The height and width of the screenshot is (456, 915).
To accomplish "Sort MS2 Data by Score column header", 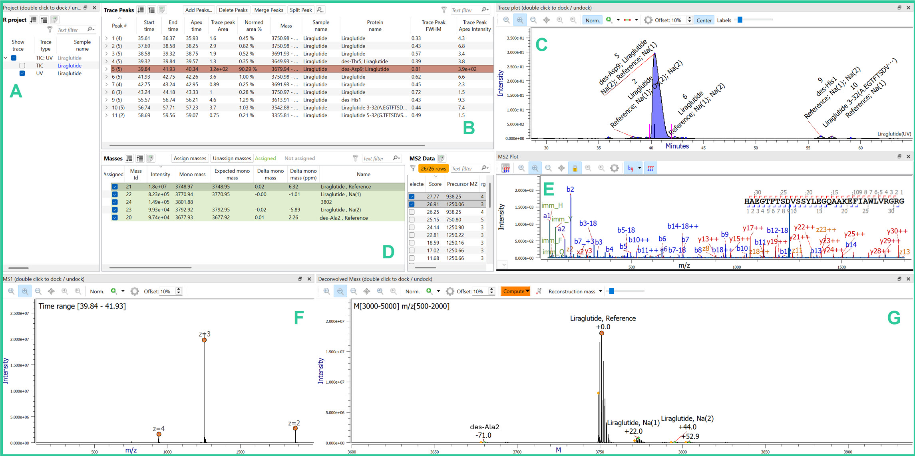I will 435,184.
